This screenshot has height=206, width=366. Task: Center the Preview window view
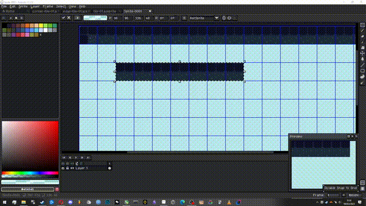click(x=348, y=136)
